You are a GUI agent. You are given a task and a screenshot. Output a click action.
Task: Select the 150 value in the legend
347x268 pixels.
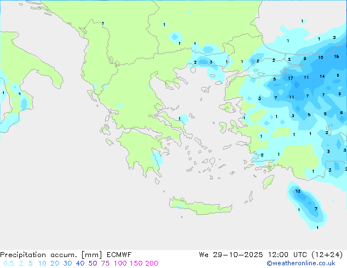coord(136,264)
